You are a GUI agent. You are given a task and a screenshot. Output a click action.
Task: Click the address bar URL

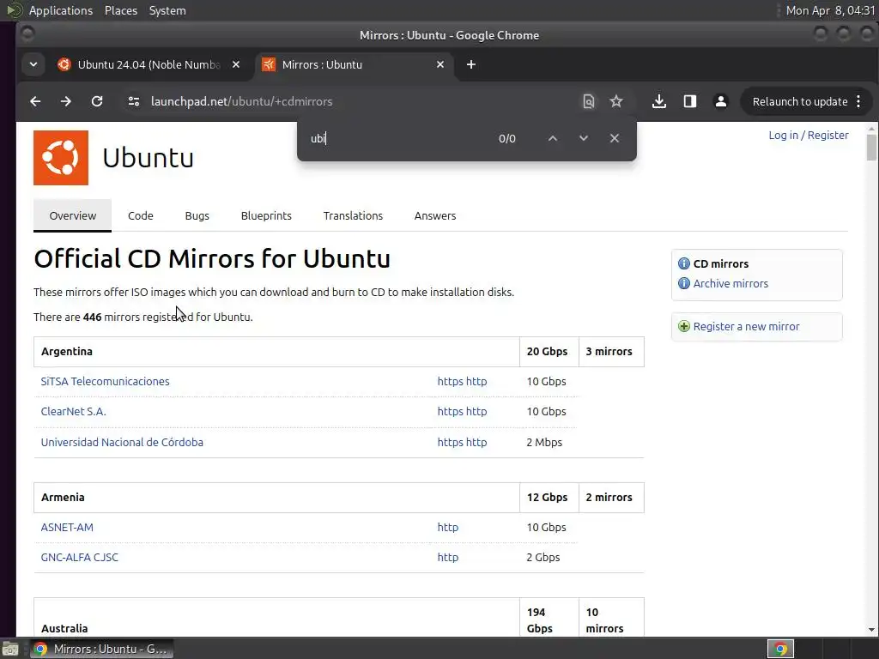(241, 101)
